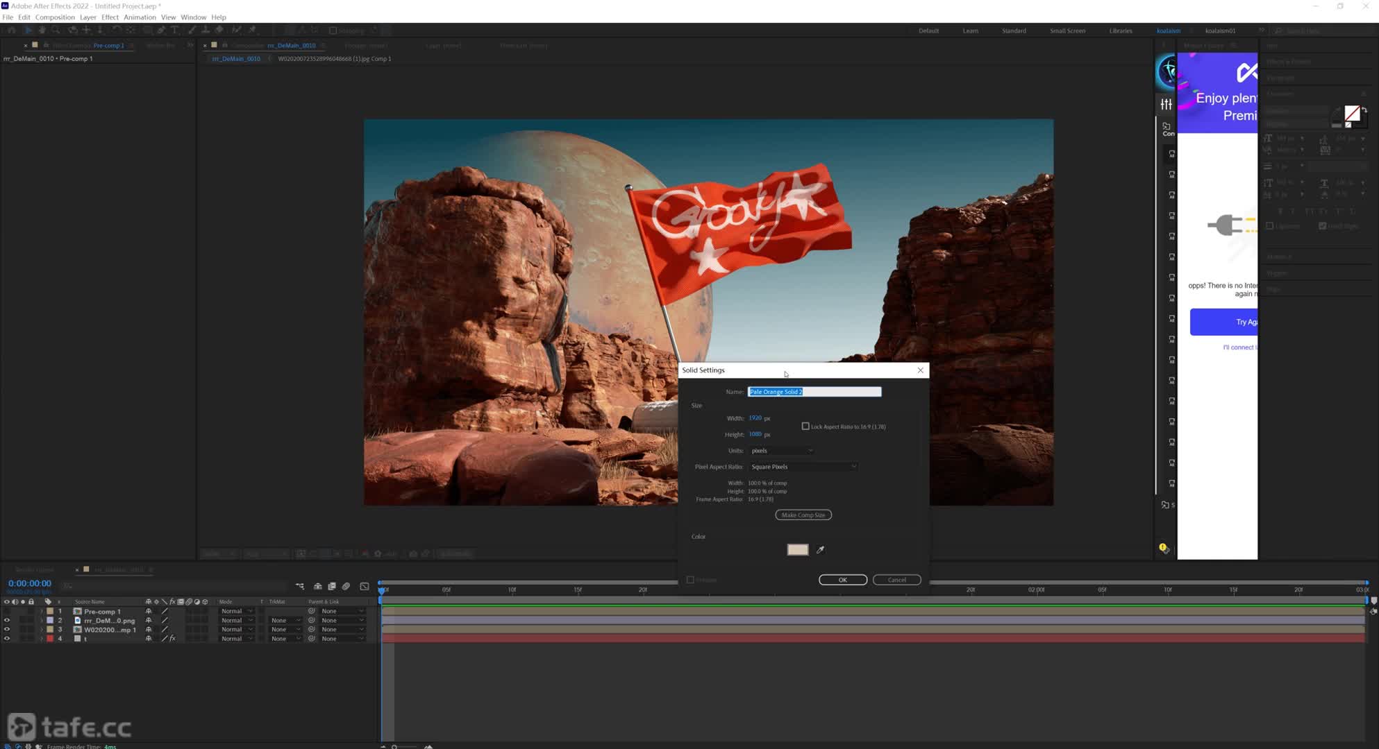Select the Zoom magnifier tool
The image size is (1379, 749).
[56, 31]
